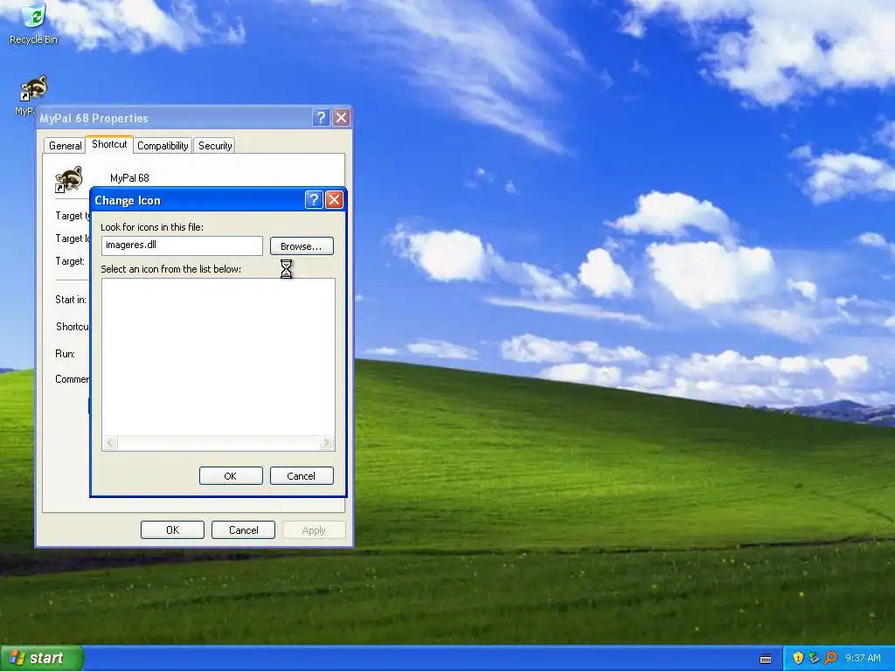Click 'Select an icon from the list below:' label
The image size is (895, 671).
pyautogui.click(x=170, y=269)
